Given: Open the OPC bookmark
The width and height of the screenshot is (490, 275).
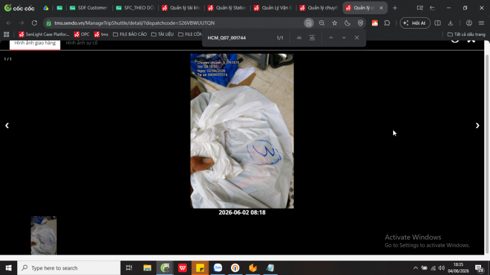Looking at the screenshot, I should 82,34.
